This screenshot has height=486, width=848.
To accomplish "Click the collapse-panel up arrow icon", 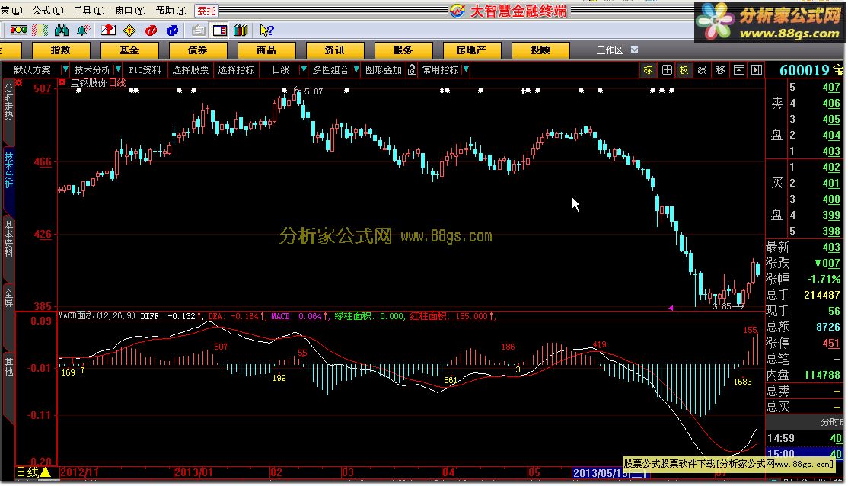I will (x=738, y=70).
